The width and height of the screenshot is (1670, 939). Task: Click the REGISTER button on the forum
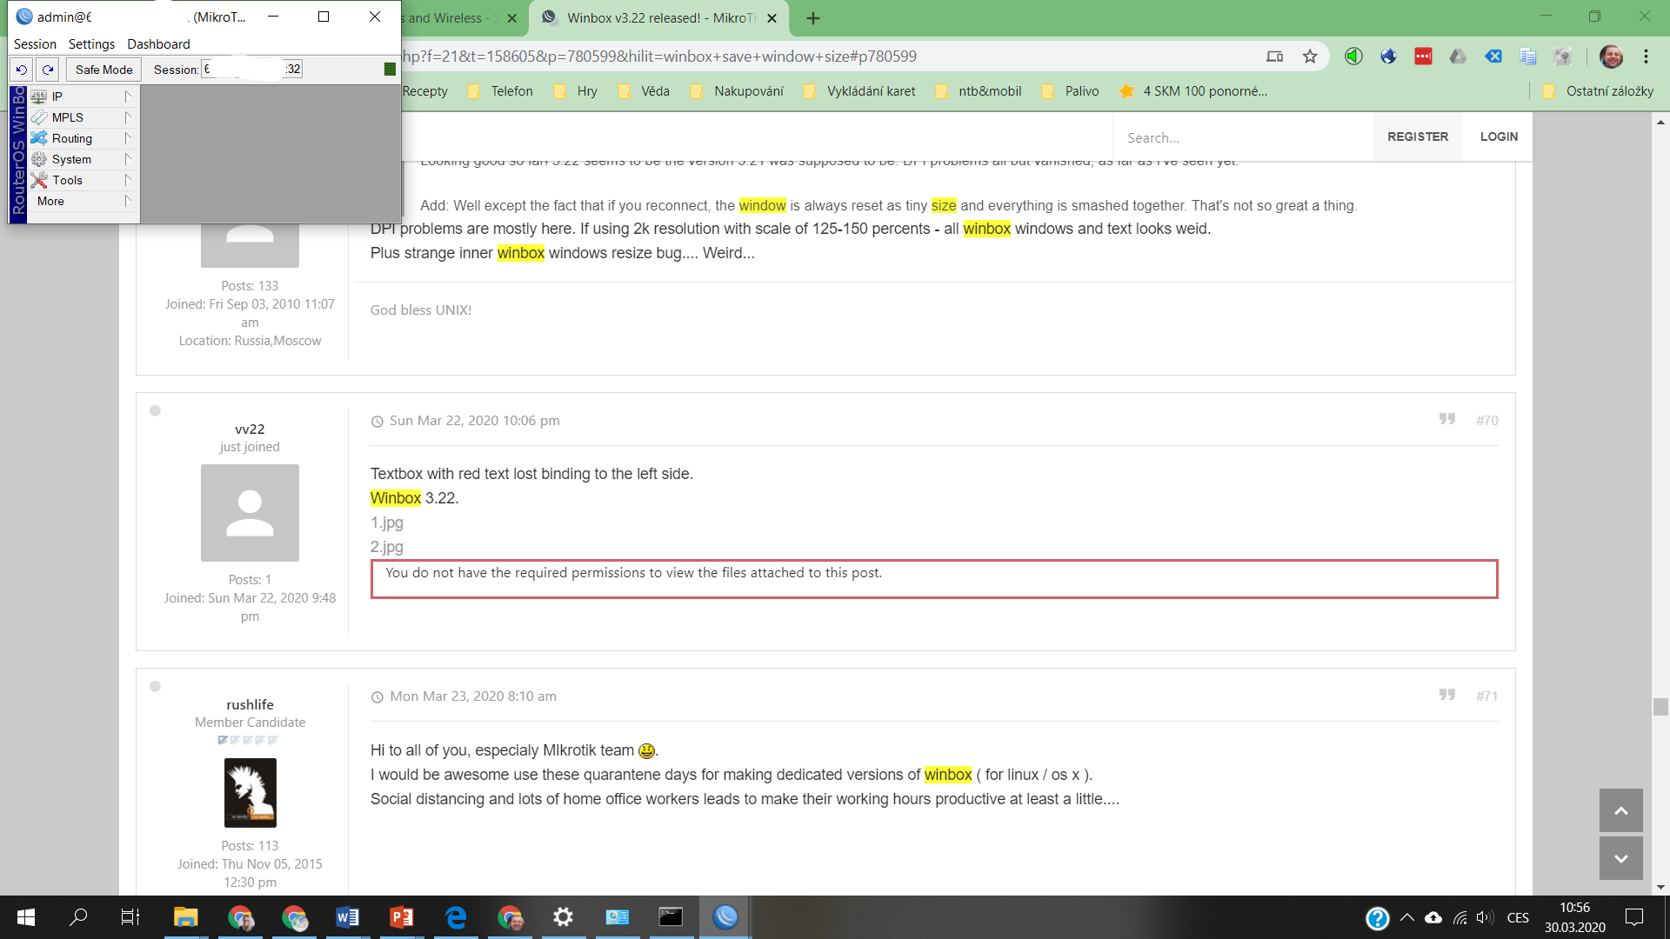click(1417, 137)
